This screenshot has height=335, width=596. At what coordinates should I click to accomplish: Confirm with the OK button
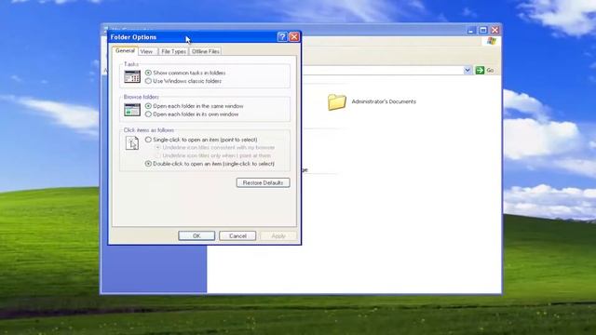pyautogui.click(x=196, y=235)
